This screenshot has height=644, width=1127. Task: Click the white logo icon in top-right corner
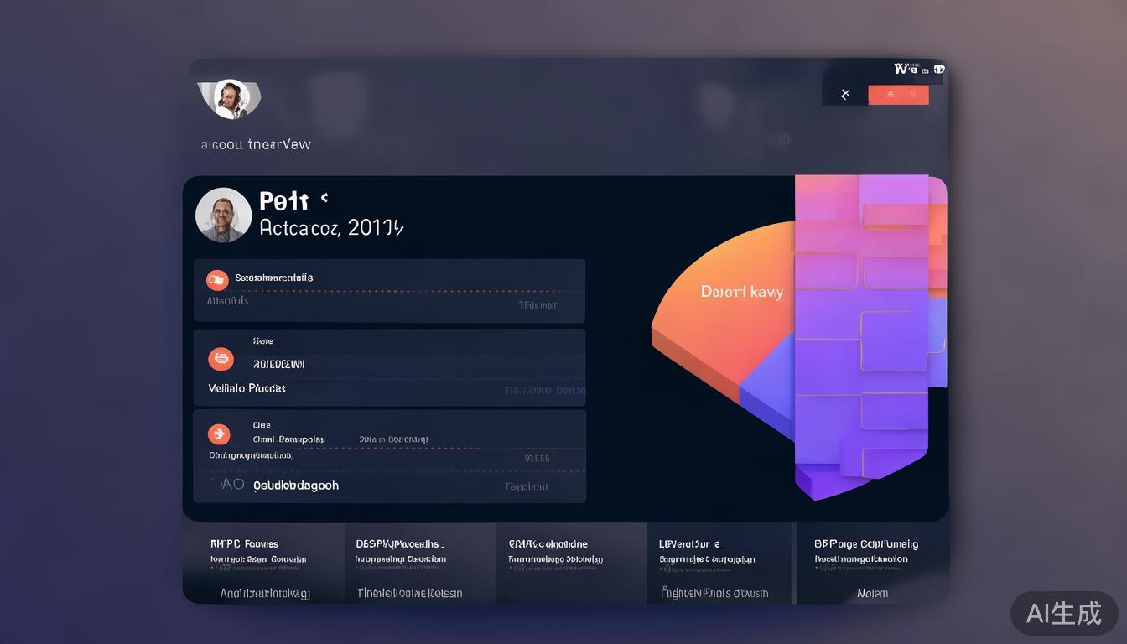[x=918, y=69]
